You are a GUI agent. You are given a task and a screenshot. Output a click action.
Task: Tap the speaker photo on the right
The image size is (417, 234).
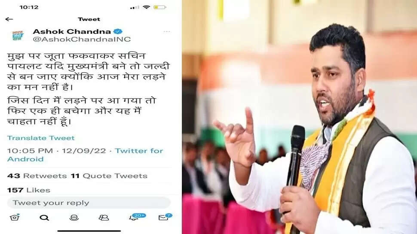click(x=300, y=117)
